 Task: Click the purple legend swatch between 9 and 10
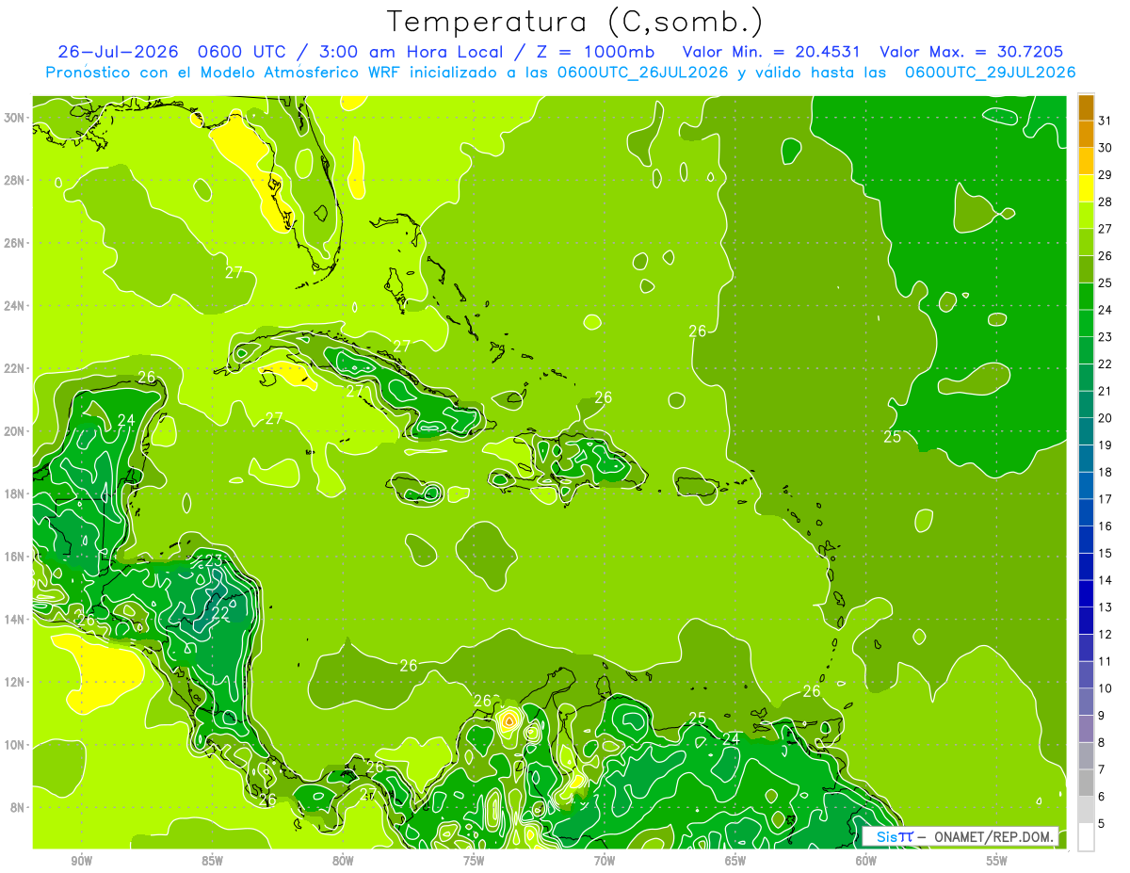(x=1086, y=703)
